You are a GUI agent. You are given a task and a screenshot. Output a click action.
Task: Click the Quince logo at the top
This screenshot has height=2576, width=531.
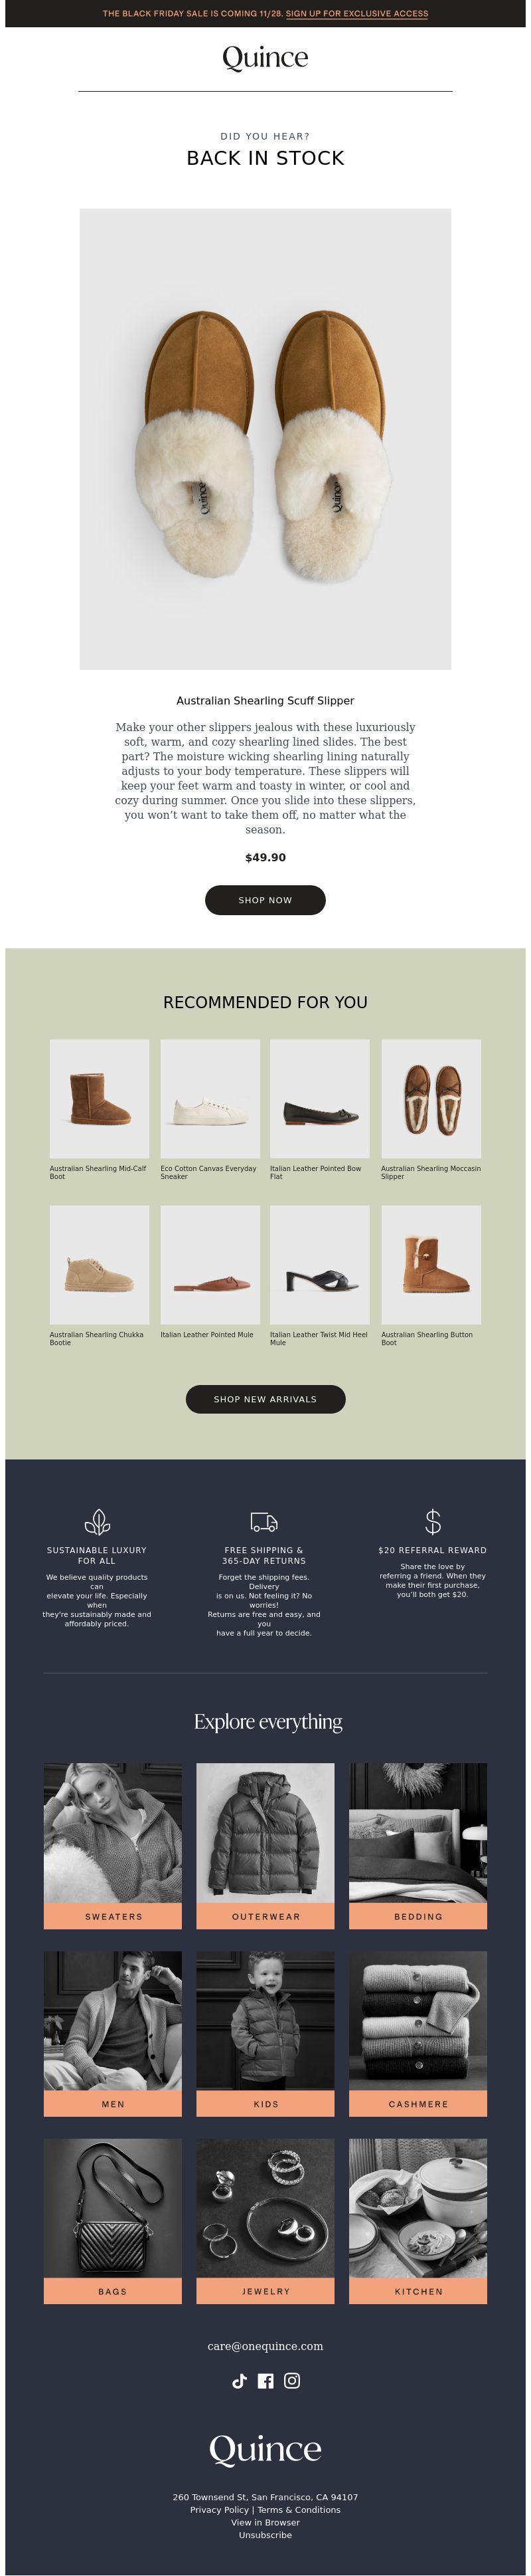(x=265, y=58)
